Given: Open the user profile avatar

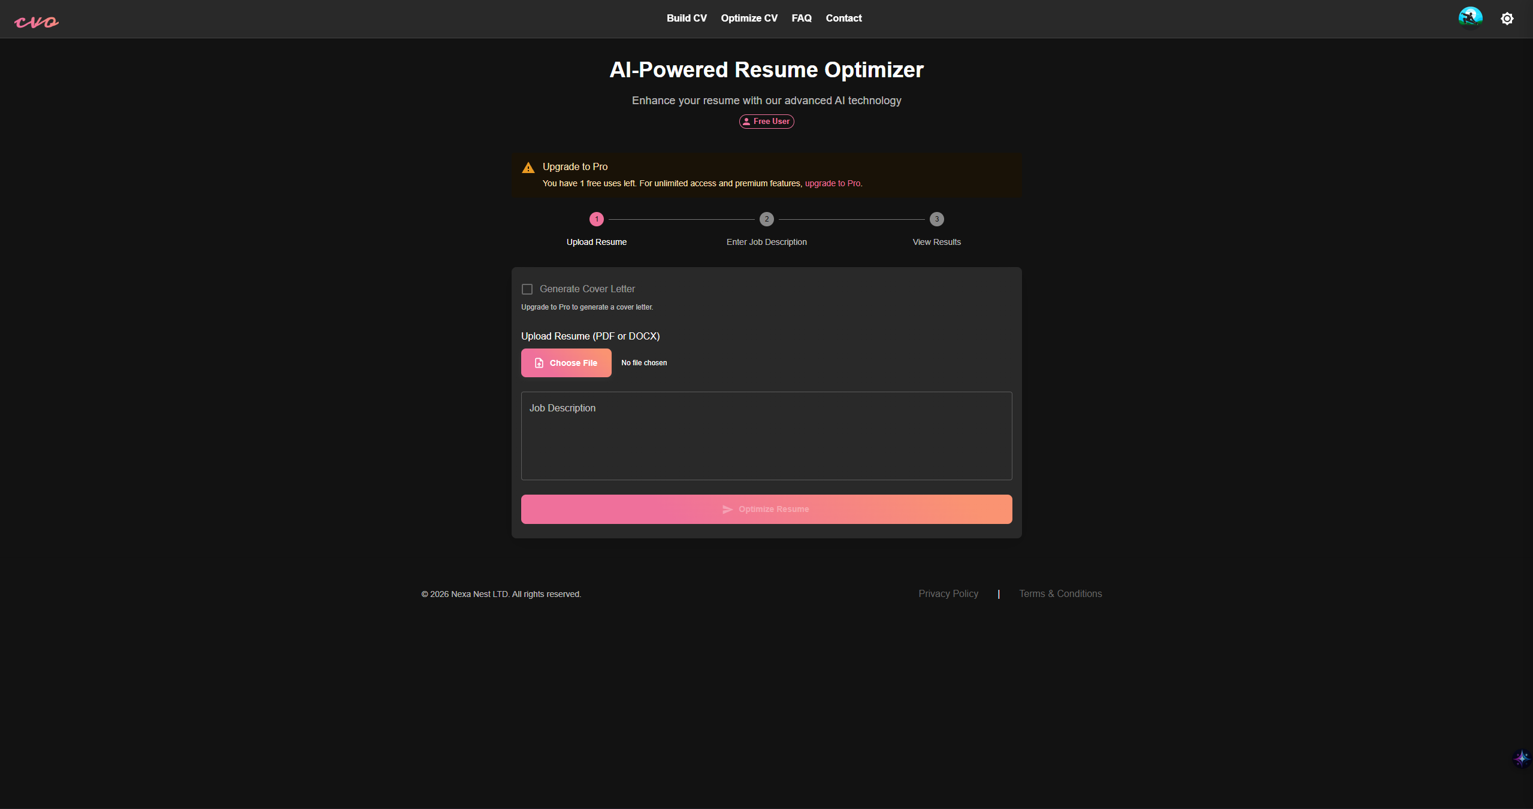Looking at the screenshot, I should (1469, 18).
